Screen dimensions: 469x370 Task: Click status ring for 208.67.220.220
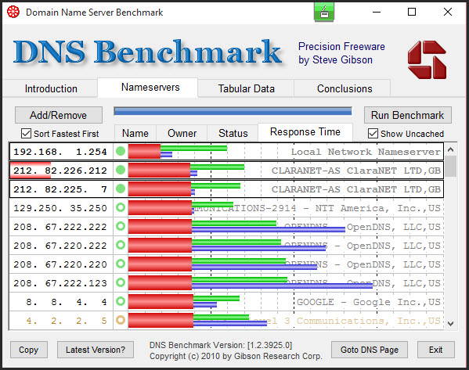coord(121,264)
